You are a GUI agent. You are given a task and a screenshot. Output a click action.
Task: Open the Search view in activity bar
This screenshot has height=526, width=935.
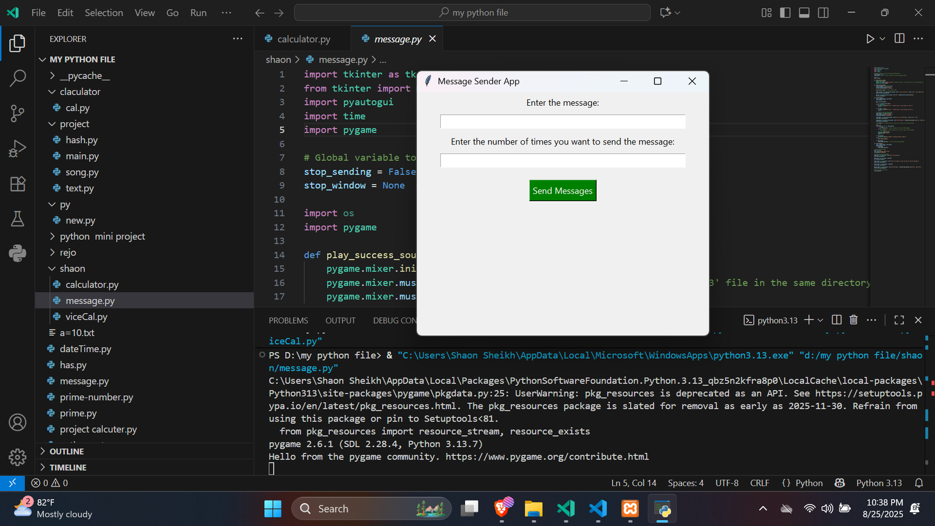(x=18, y=78)
